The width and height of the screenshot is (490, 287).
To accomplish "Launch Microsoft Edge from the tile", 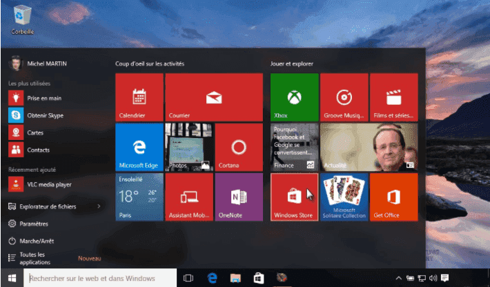I will point(139,147).
